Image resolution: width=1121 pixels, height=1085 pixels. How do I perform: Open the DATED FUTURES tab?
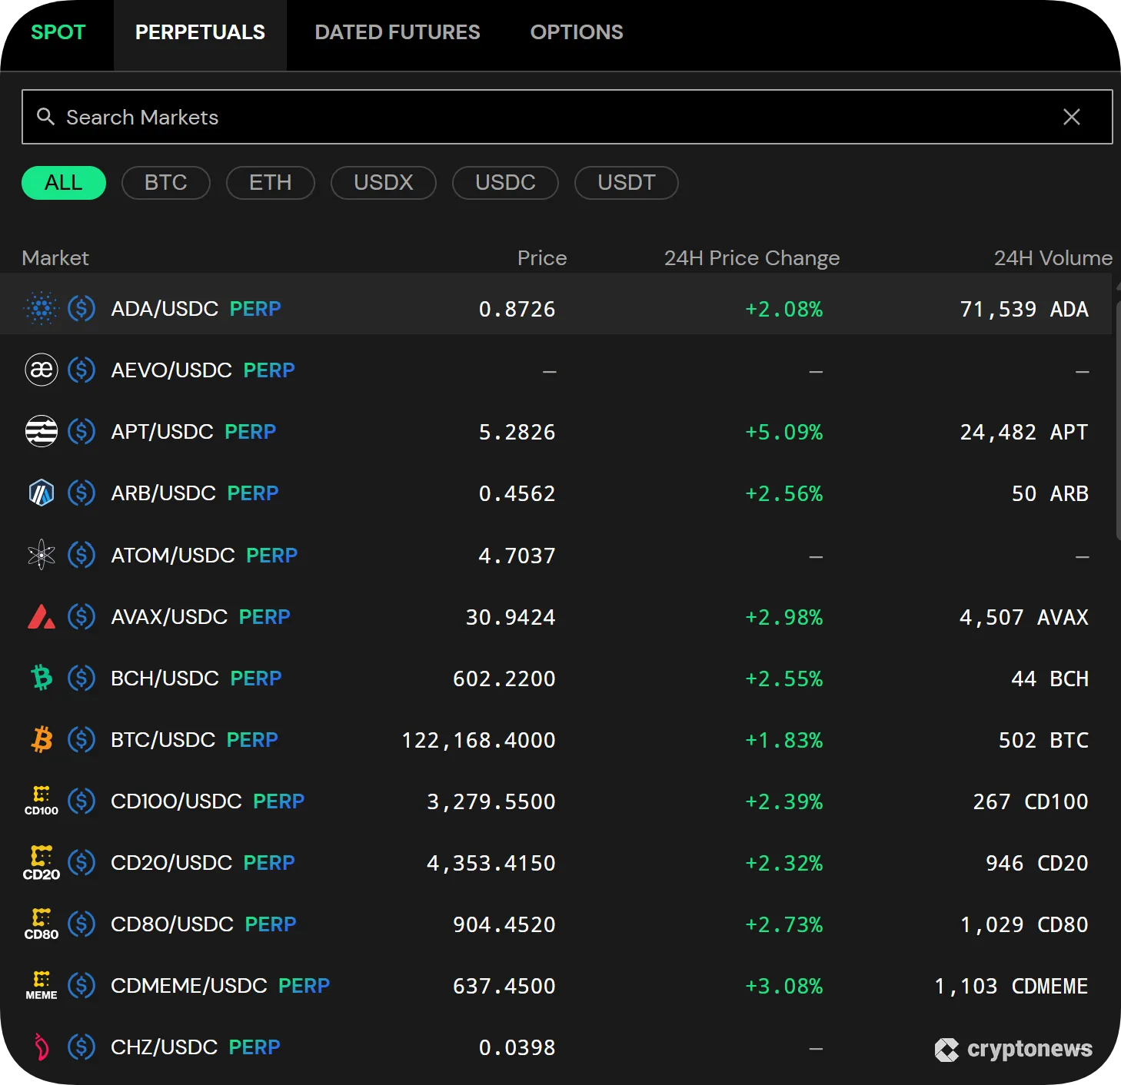tap(398, 32)
